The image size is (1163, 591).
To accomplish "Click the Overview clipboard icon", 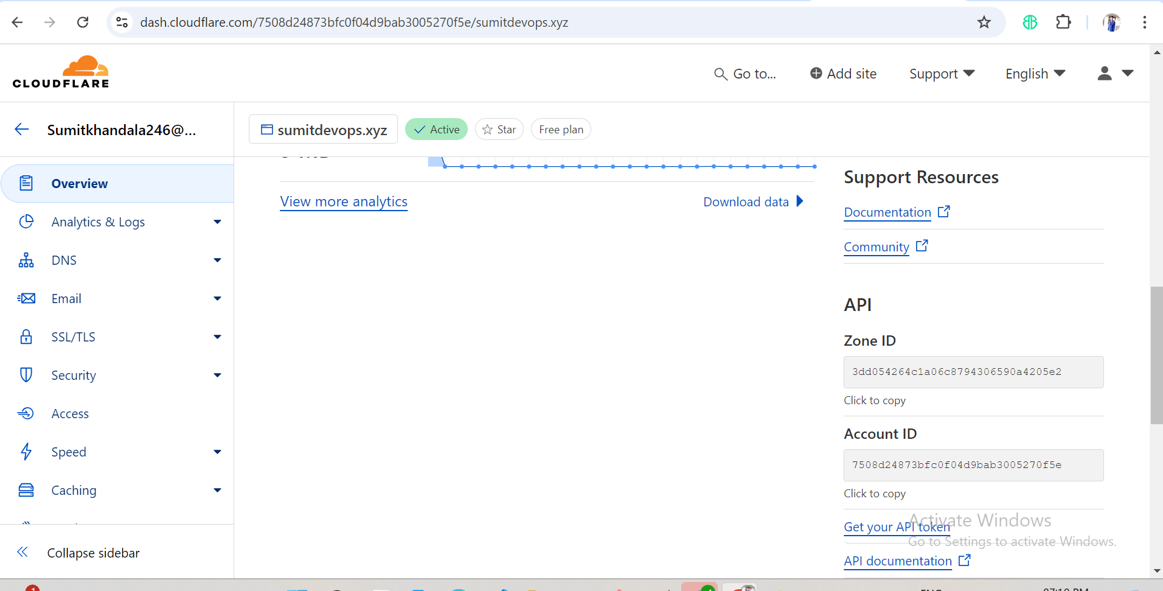I will coord(26,183).
